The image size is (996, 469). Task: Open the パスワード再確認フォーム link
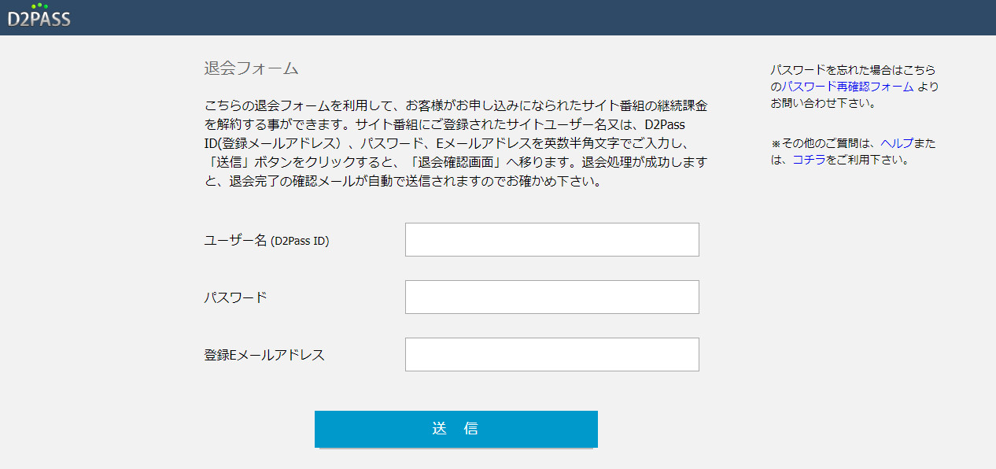847,87
